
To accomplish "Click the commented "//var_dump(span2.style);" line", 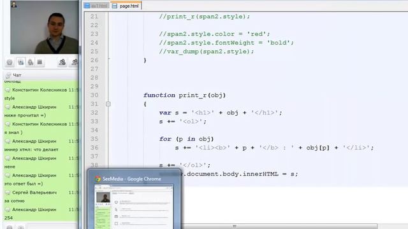I will pos(207,52).
